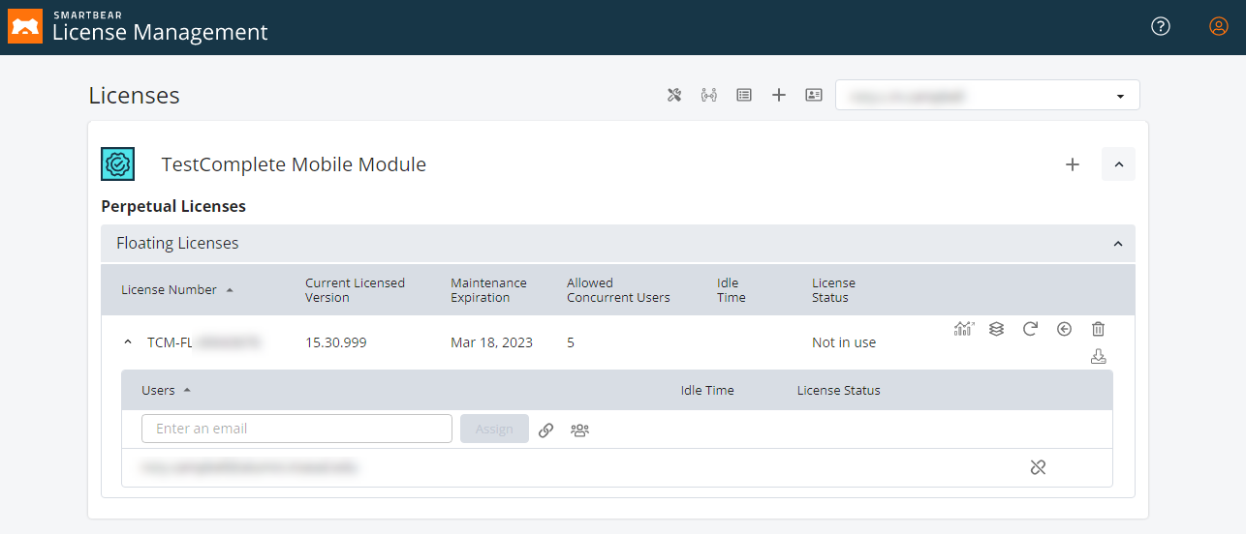Click the download tray icon below trash
1246x534 pixels.
tap(1098, 357)
